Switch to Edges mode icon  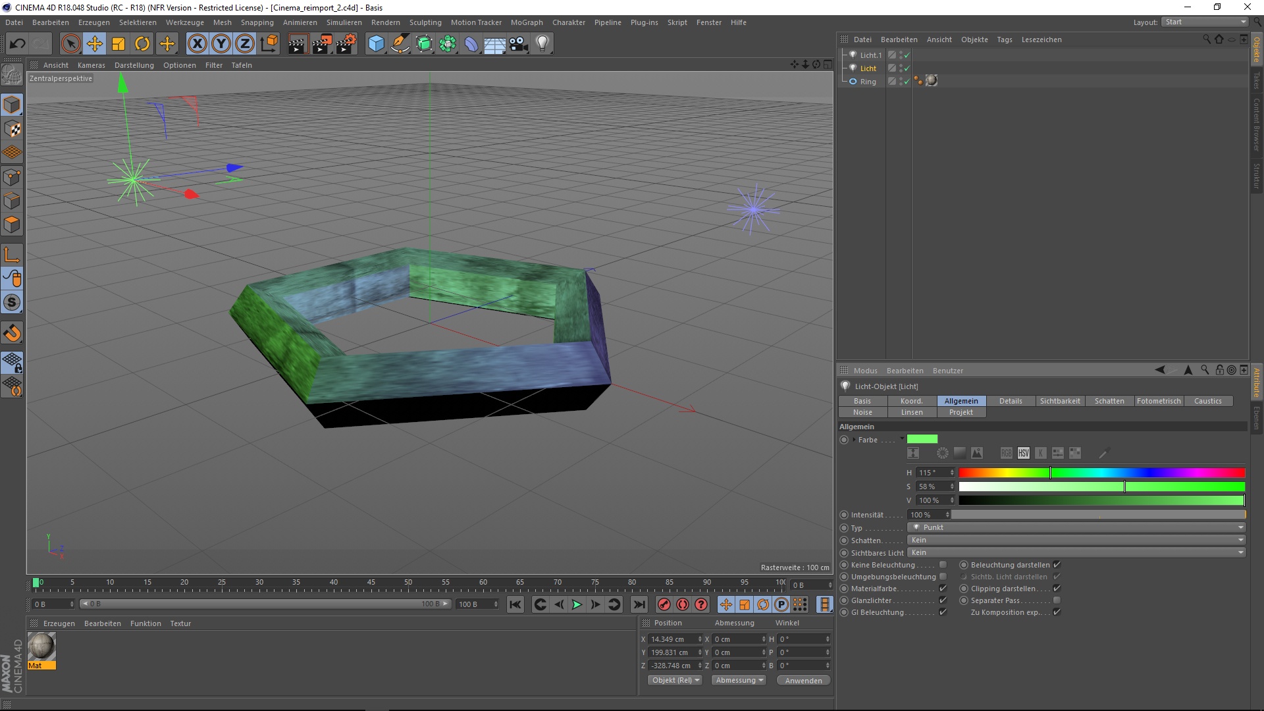pos(12,201)
